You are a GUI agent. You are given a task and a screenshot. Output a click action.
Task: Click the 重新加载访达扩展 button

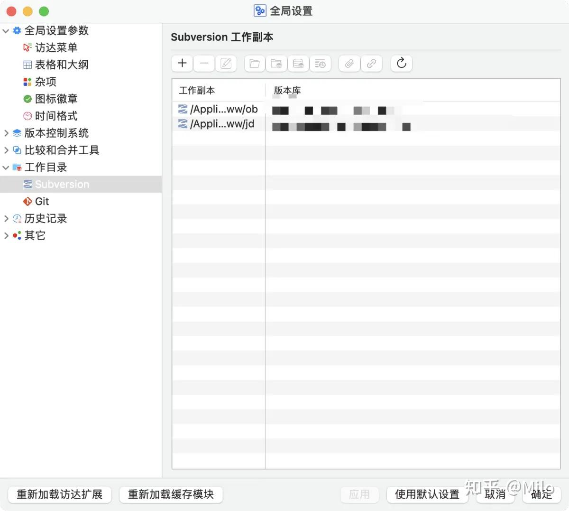[59, 494]
